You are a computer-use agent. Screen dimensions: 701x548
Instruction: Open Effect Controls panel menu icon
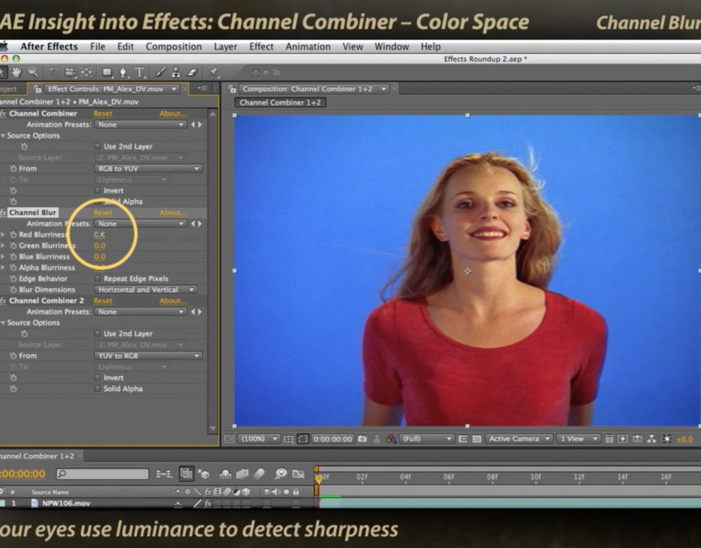pyautogui.click(x=202, y=88)
